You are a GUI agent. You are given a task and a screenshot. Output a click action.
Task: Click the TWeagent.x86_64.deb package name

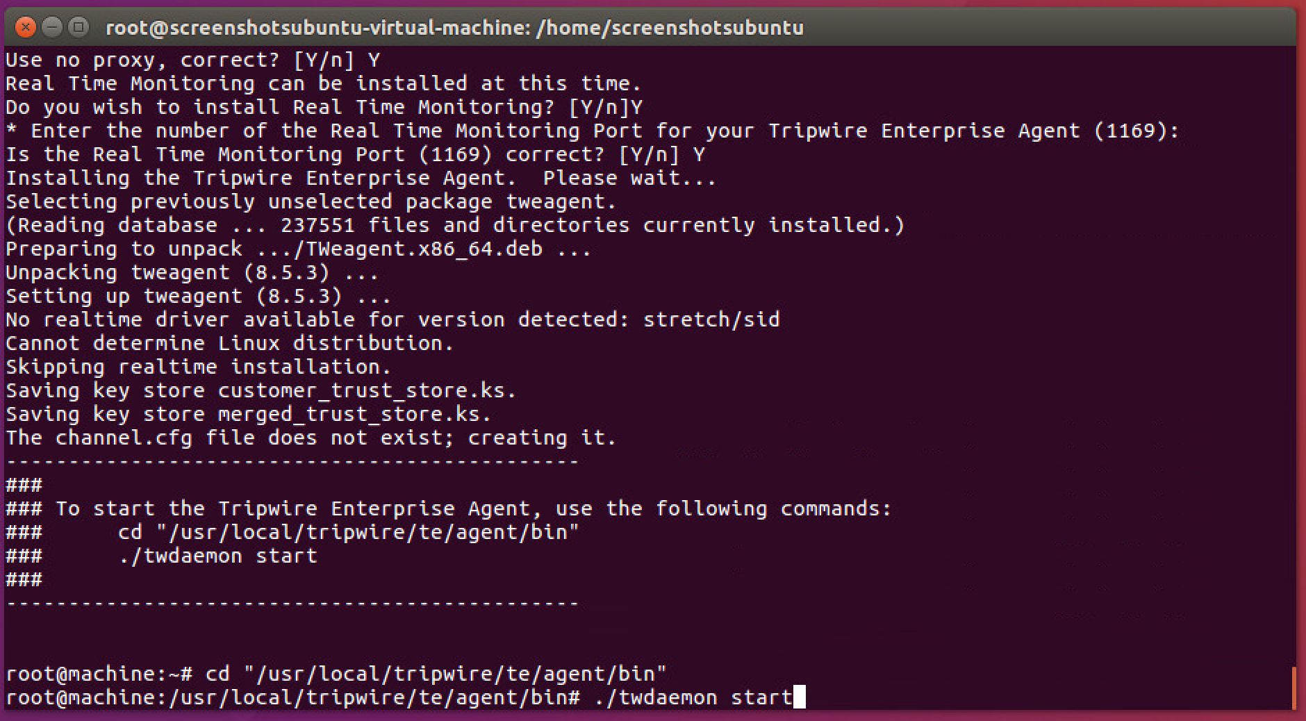pyautogui.click(x=430, y=249)
